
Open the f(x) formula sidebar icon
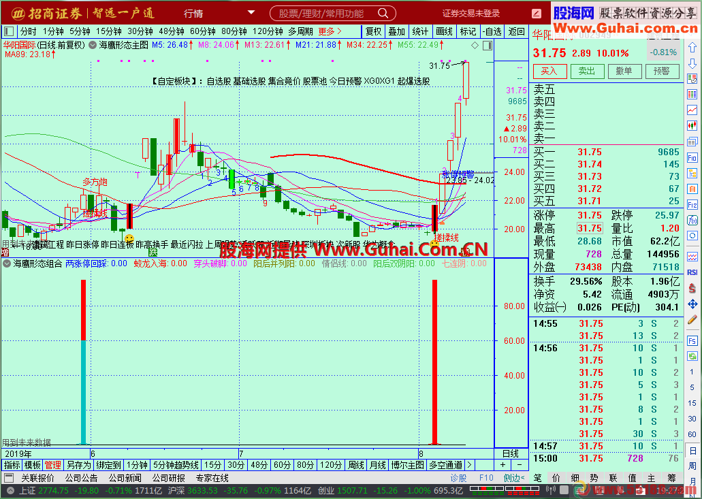[692, 220]
